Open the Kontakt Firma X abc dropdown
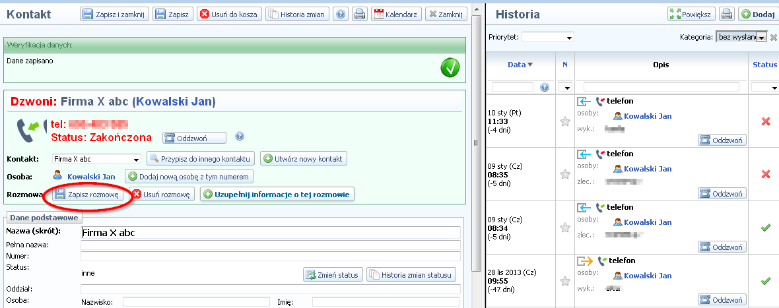Image resolution: width=779 pixels, height=308 pixels. coord(137,159)
